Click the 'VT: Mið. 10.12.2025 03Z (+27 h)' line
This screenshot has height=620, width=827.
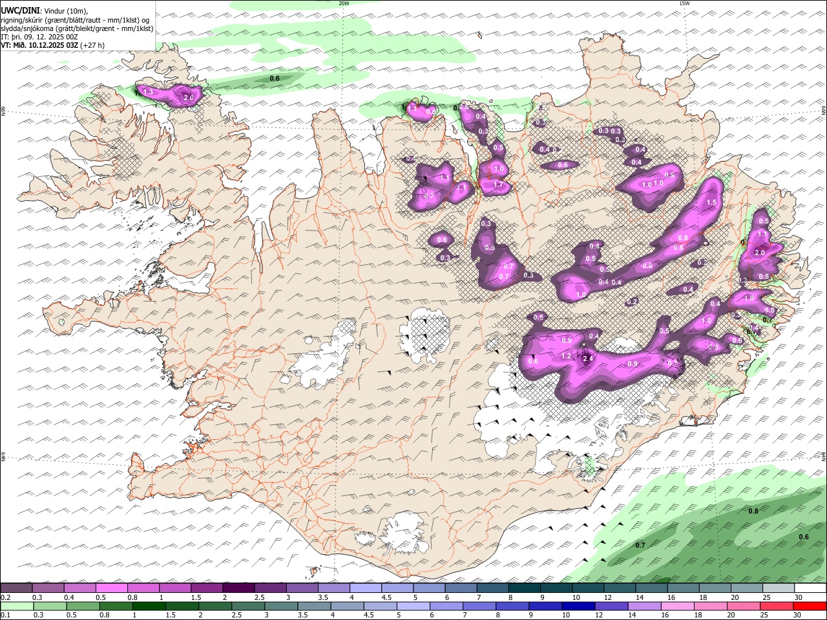tap(52, 45)
